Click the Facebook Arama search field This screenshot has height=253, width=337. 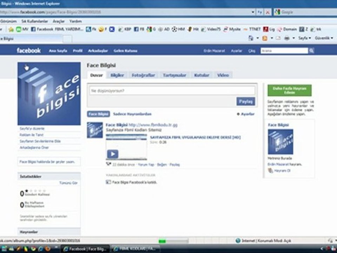(284, 51)
